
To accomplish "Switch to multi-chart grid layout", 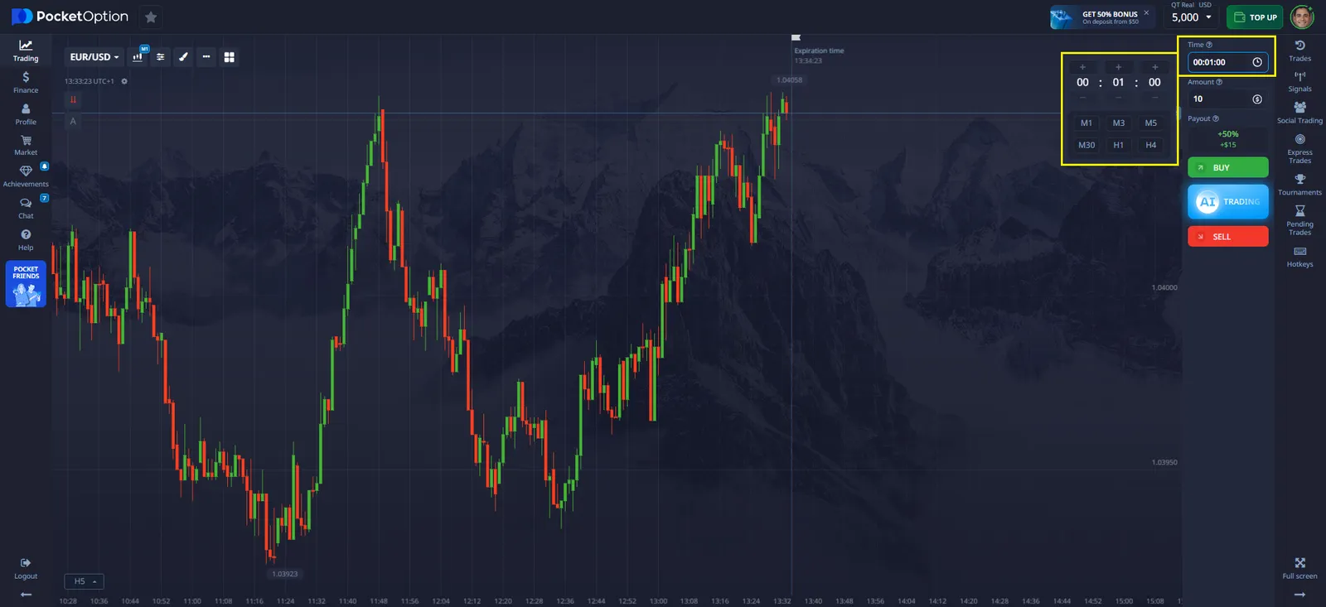I will (x=230, y=57).
